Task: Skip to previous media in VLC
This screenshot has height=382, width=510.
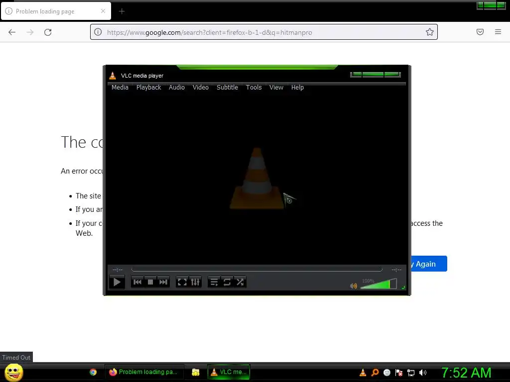Action: click(137, 282)
